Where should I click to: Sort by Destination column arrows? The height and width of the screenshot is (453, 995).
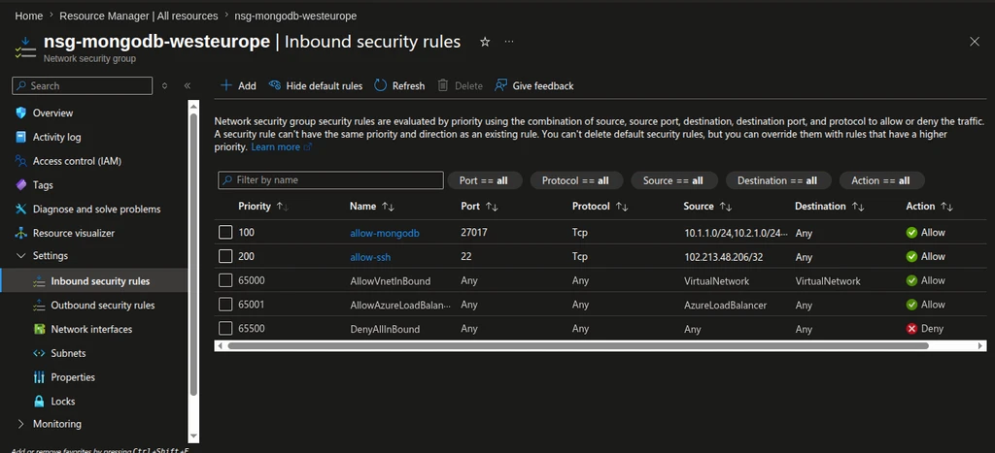coord(858,207)
